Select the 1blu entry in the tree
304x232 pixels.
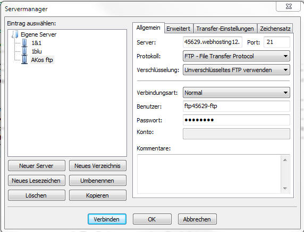click(37, 51)
